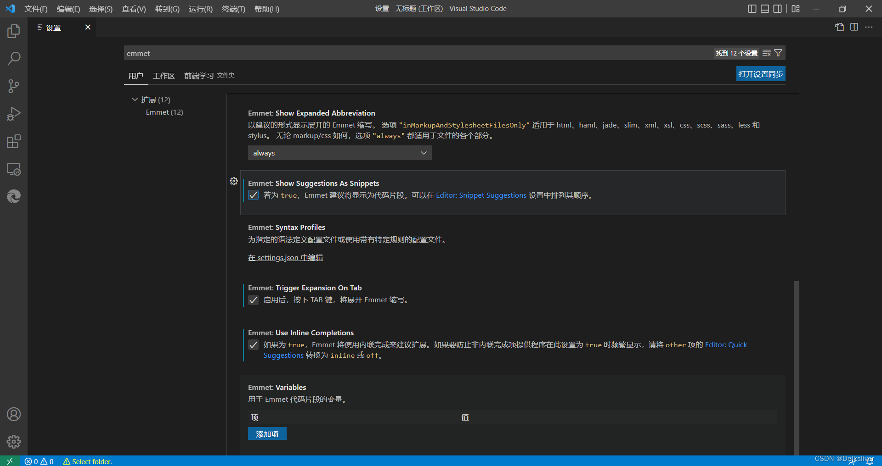The height and width of the screenshot is (466, 882).
Task: Open Run and Debug view
Action: click(x=14, y=114)
